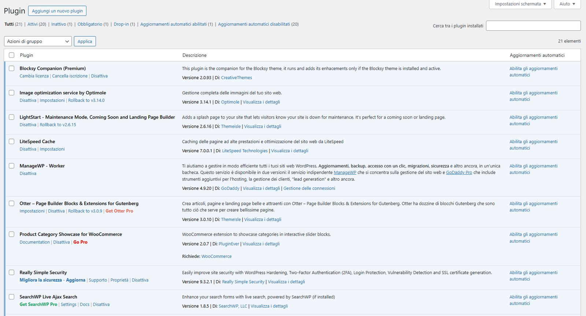
Task: Tick the SearchWP Live Ajax Search checkbox
Action: coord(12,297)
